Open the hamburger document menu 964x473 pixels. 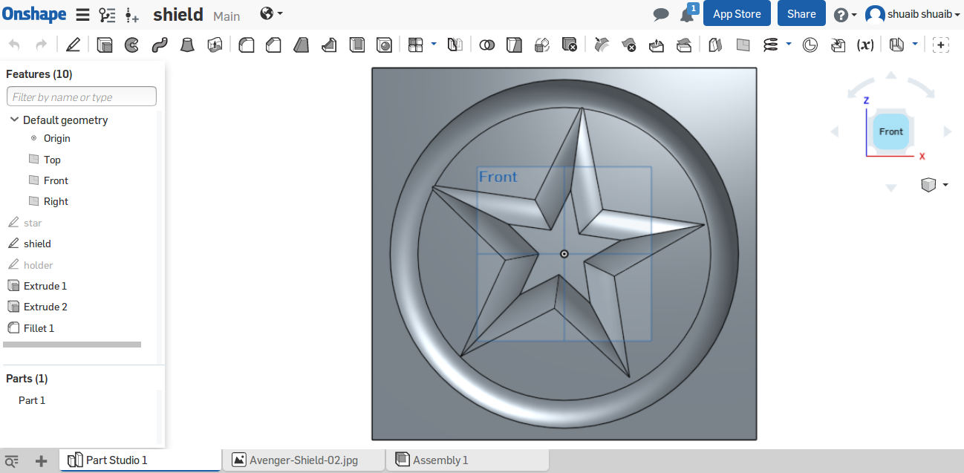(82, 14)
